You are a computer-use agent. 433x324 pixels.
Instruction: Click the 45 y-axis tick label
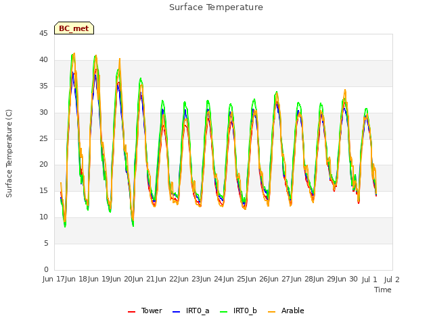coord(43,33)
